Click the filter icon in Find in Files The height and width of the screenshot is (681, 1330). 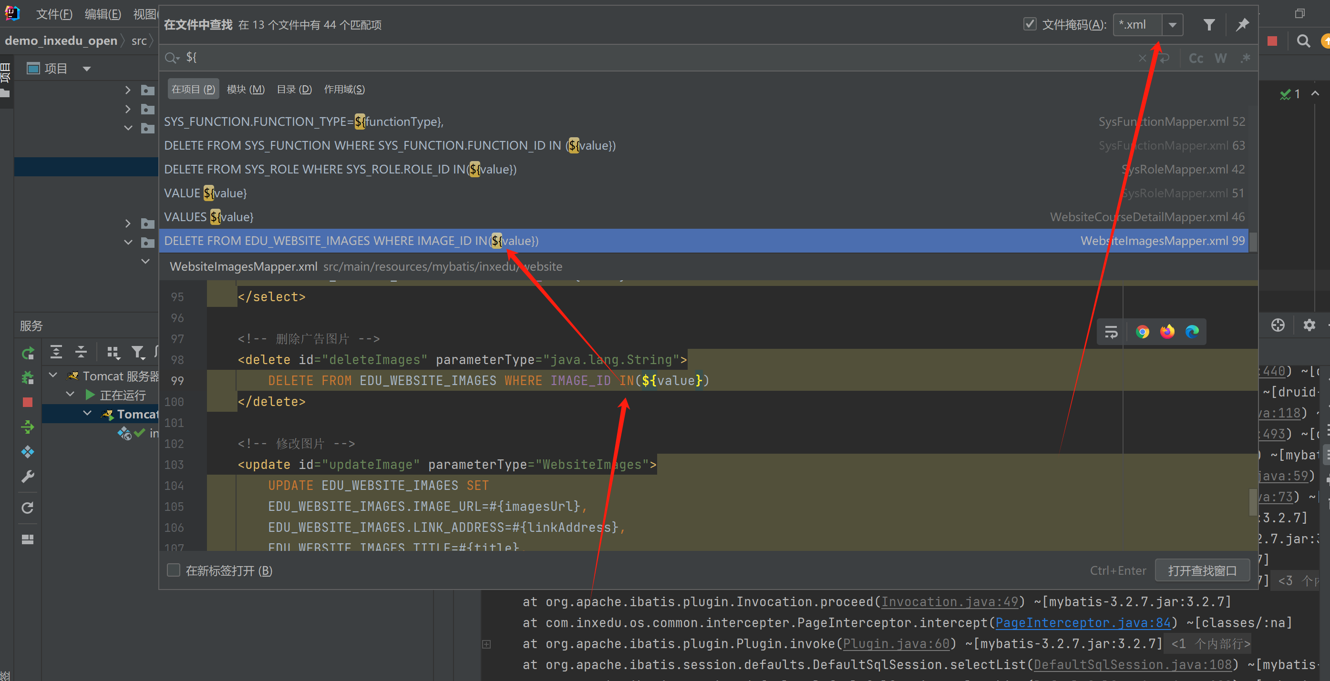1209,24
